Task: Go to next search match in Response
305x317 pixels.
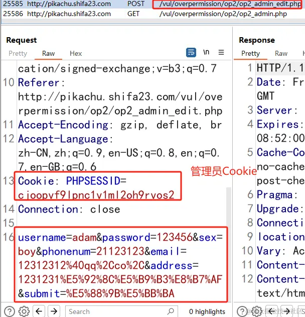Action: click(x=286, y=311)
